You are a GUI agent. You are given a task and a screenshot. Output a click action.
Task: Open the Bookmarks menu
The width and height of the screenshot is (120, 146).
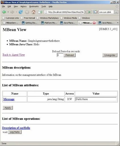pyautogui.click(x=34, y=7)
